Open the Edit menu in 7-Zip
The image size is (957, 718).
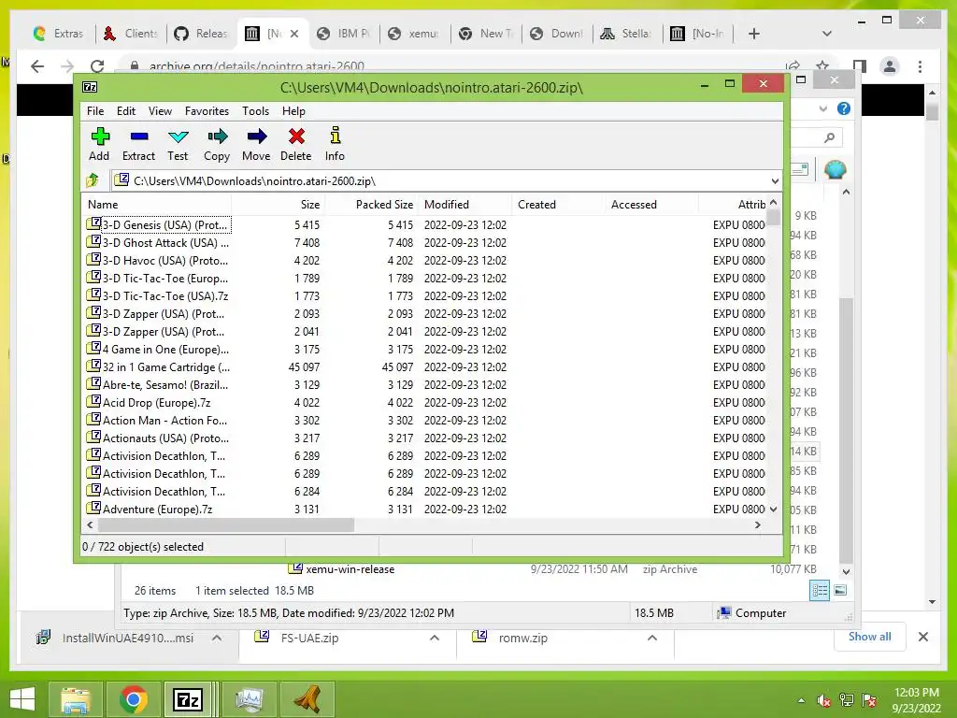[x=126, y=111]
